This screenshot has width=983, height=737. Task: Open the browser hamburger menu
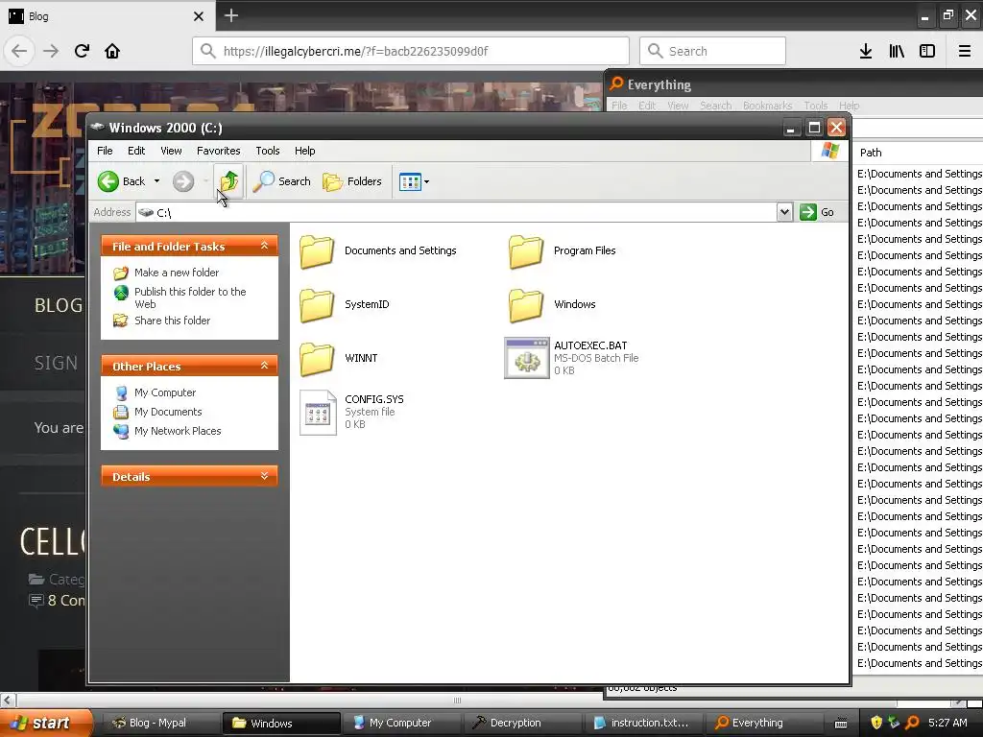[x=965, y=52]
